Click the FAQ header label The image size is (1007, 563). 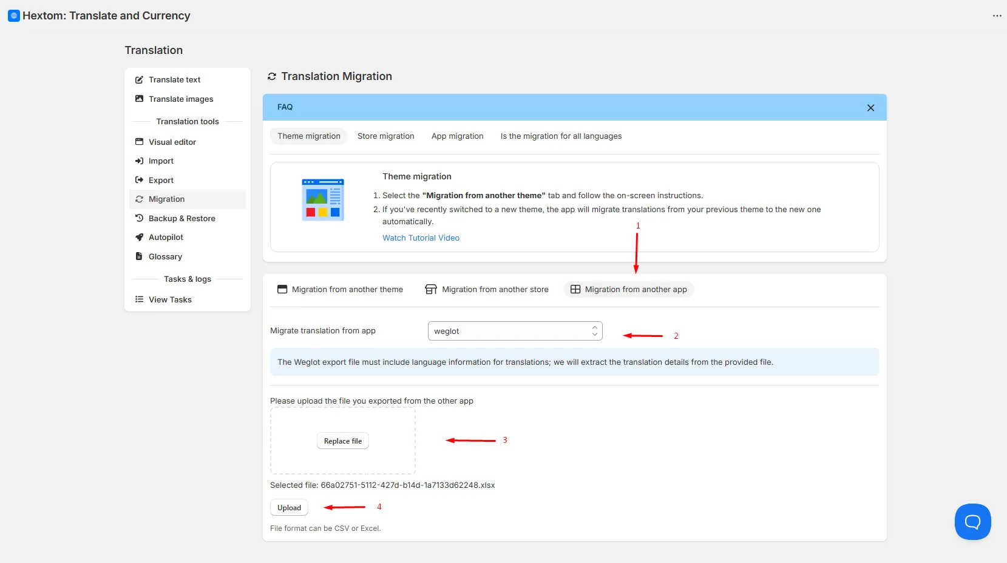[x=285, y=107]
